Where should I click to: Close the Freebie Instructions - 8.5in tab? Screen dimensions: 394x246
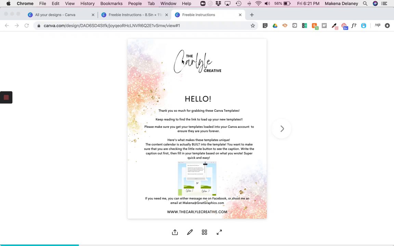pyautogui.click(x=167, y=15)
